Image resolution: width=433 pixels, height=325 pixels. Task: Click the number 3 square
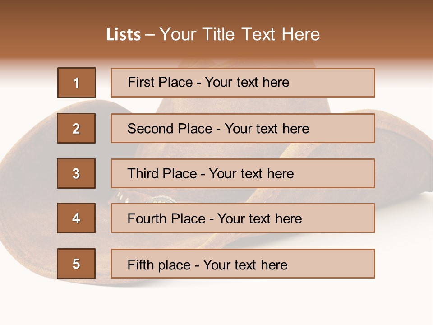pyautogui.click(x=76, y=173)
